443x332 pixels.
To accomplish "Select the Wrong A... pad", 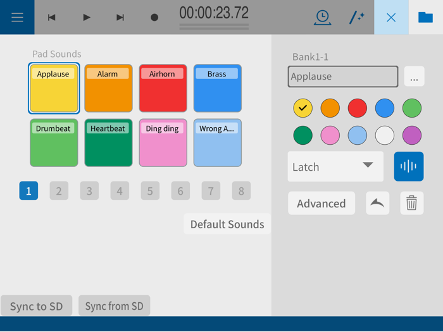I will [218, 142].
